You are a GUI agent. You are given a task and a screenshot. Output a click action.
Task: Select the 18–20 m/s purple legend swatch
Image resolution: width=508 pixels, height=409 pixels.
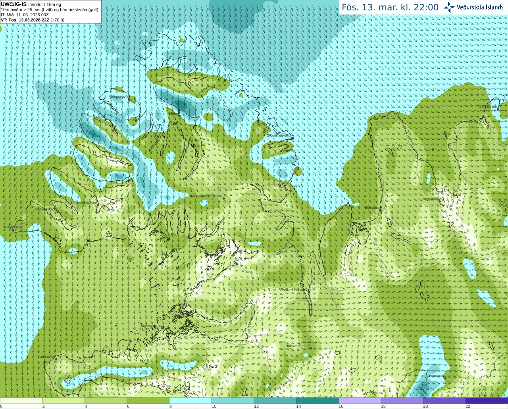point(402,401)
